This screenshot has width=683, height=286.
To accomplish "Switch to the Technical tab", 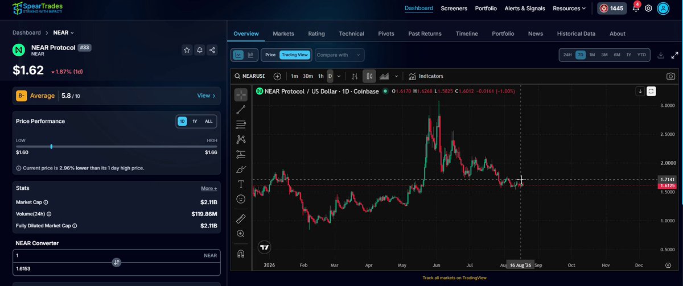I will 351,34.
